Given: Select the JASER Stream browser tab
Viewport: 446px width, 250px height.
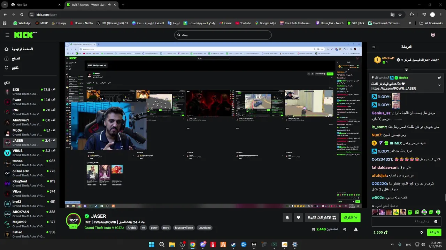Looking at the screenshot, I should pyautogui.click(x=91, y=5).
